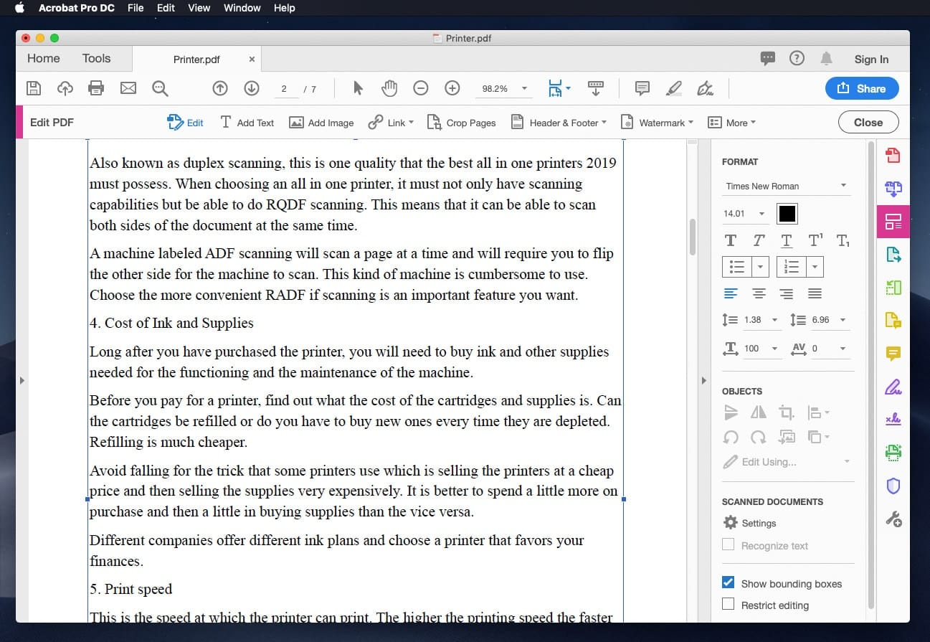Screen dimensions: 930x642
Task: Click the Save file icon
Action: 34,88
